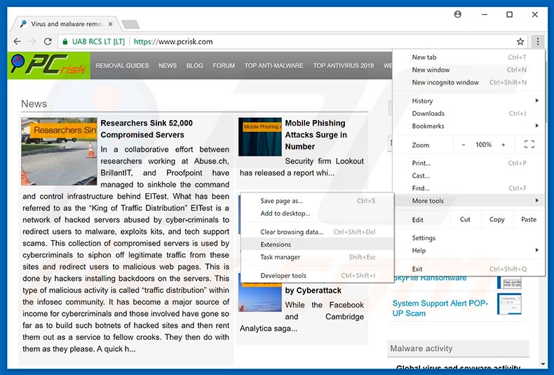
Task: Click Copy in the Edit row
Action: 496,219
